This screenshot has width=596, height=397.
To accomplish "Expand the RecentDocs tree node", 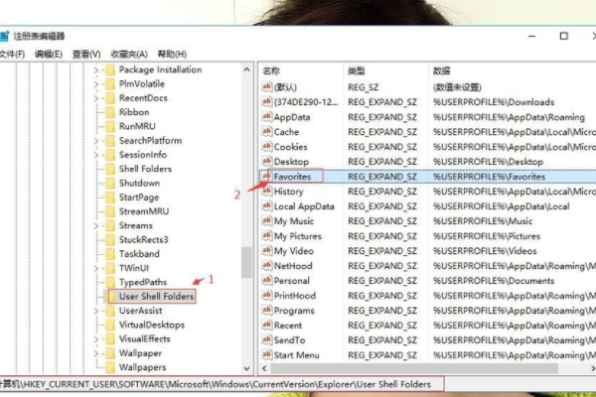I will coord(97,98).
